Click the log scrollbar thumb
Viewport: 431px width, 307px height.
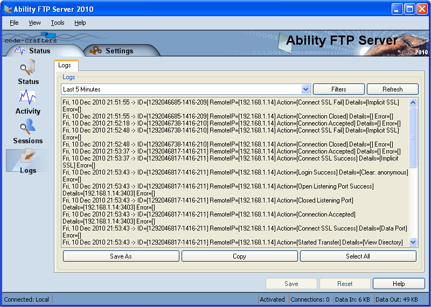coord(413,137)
